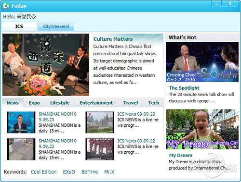241x182 pixels.
Task: Open ICS News 09.09.23 video thumbnail
Action: point(100,122)
